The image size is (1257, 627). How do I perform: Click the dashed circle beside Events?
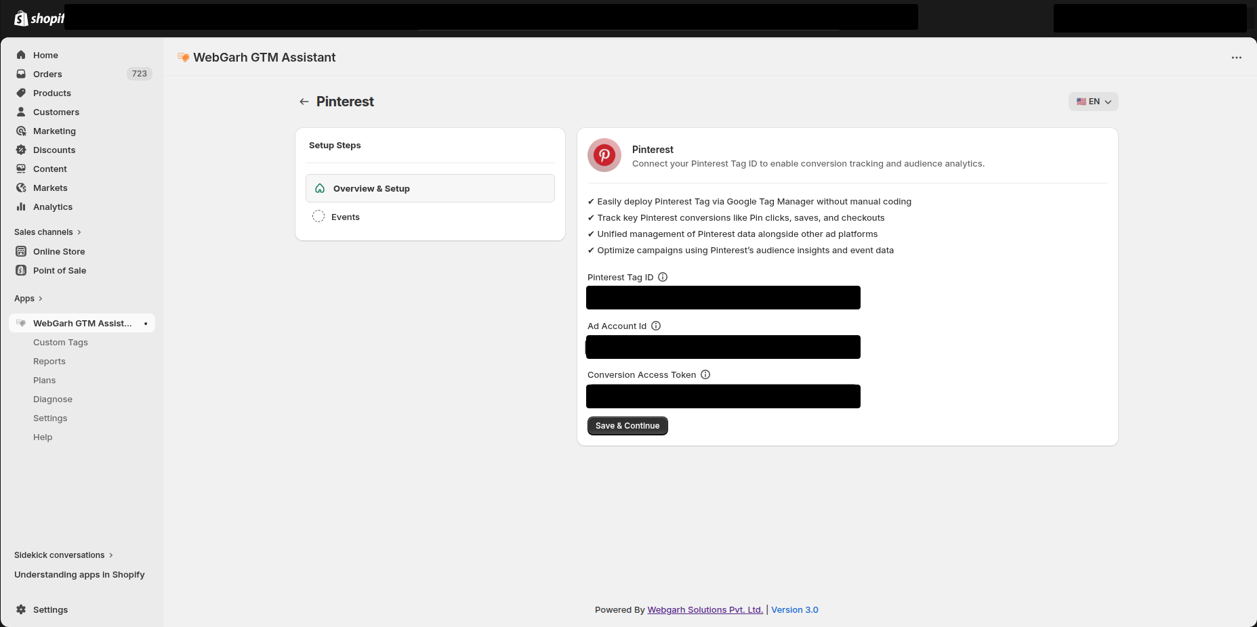(318, 217)
